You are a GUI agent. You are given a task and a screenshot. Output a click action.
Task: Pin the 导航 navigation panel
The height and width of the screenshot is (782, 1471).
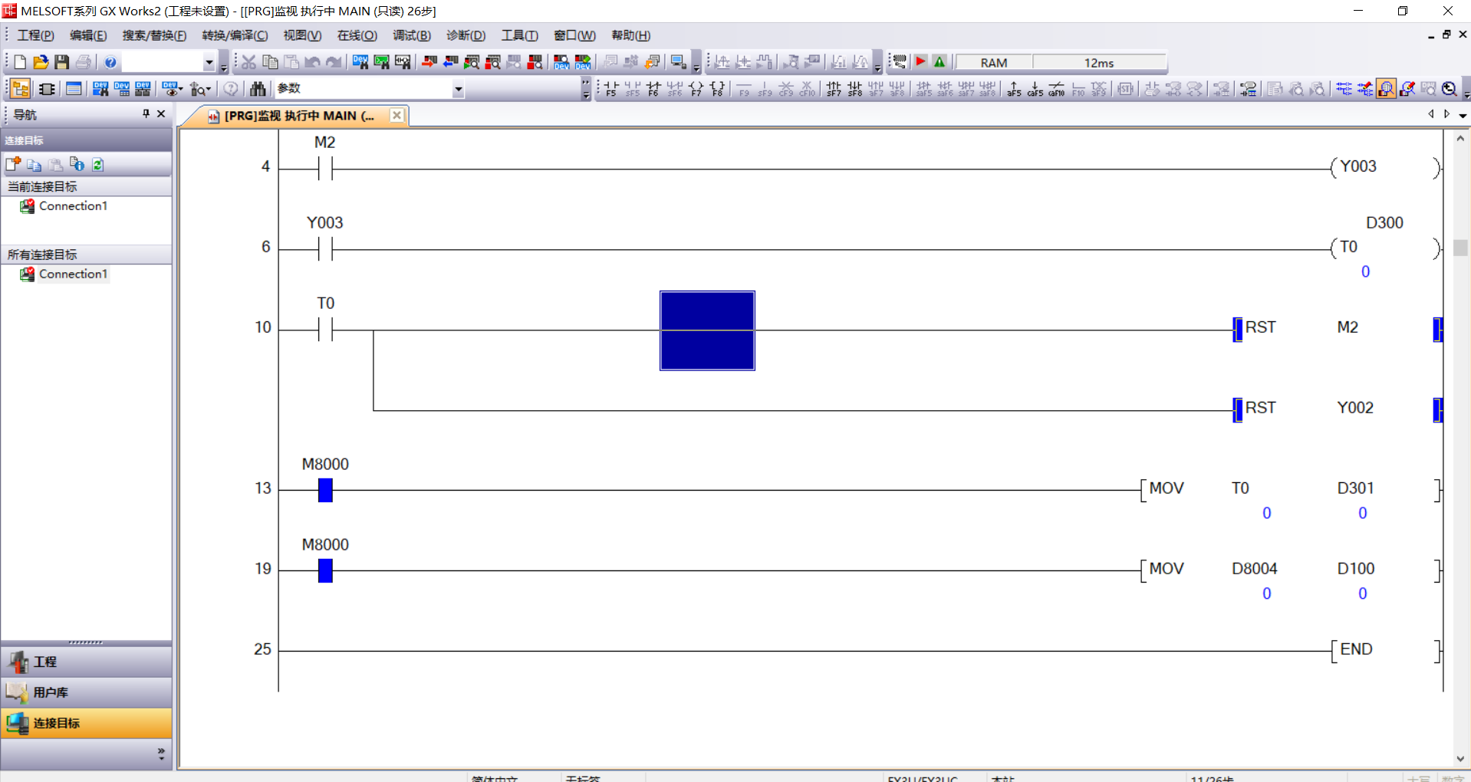(146, 114)
